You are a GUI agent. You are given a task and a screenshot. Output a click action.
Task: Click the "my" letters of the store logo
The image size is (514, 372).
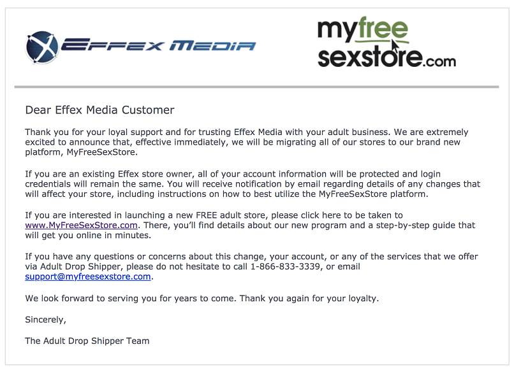click(x=337, y=31)
